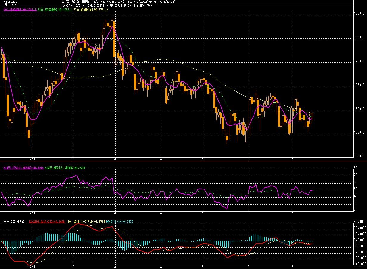Select the 52日 終値単純 MA=1592.9 legend
Screen dimensions: 367x269
point(91,10)
